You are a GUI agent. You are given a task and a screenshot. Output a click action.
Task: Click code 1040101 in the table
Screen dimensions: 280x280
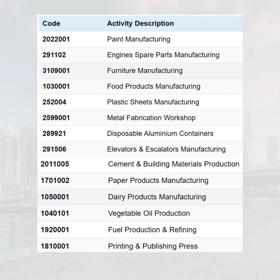pyautogui.click(x=55, y=213)
